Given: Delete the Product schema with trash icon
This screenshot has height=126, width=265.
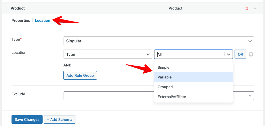Looking at the screenshot, I should tap(247, 8).
